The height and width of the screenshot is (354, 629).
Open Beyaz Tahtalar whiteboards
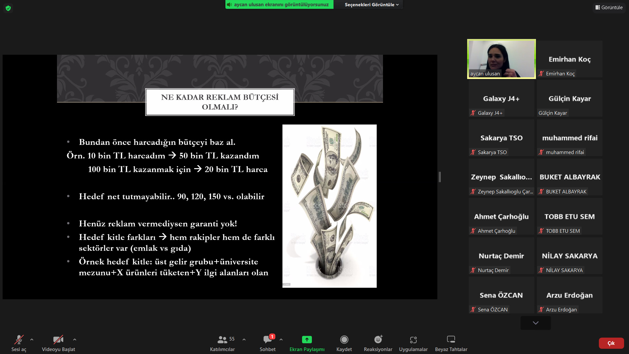451,343
